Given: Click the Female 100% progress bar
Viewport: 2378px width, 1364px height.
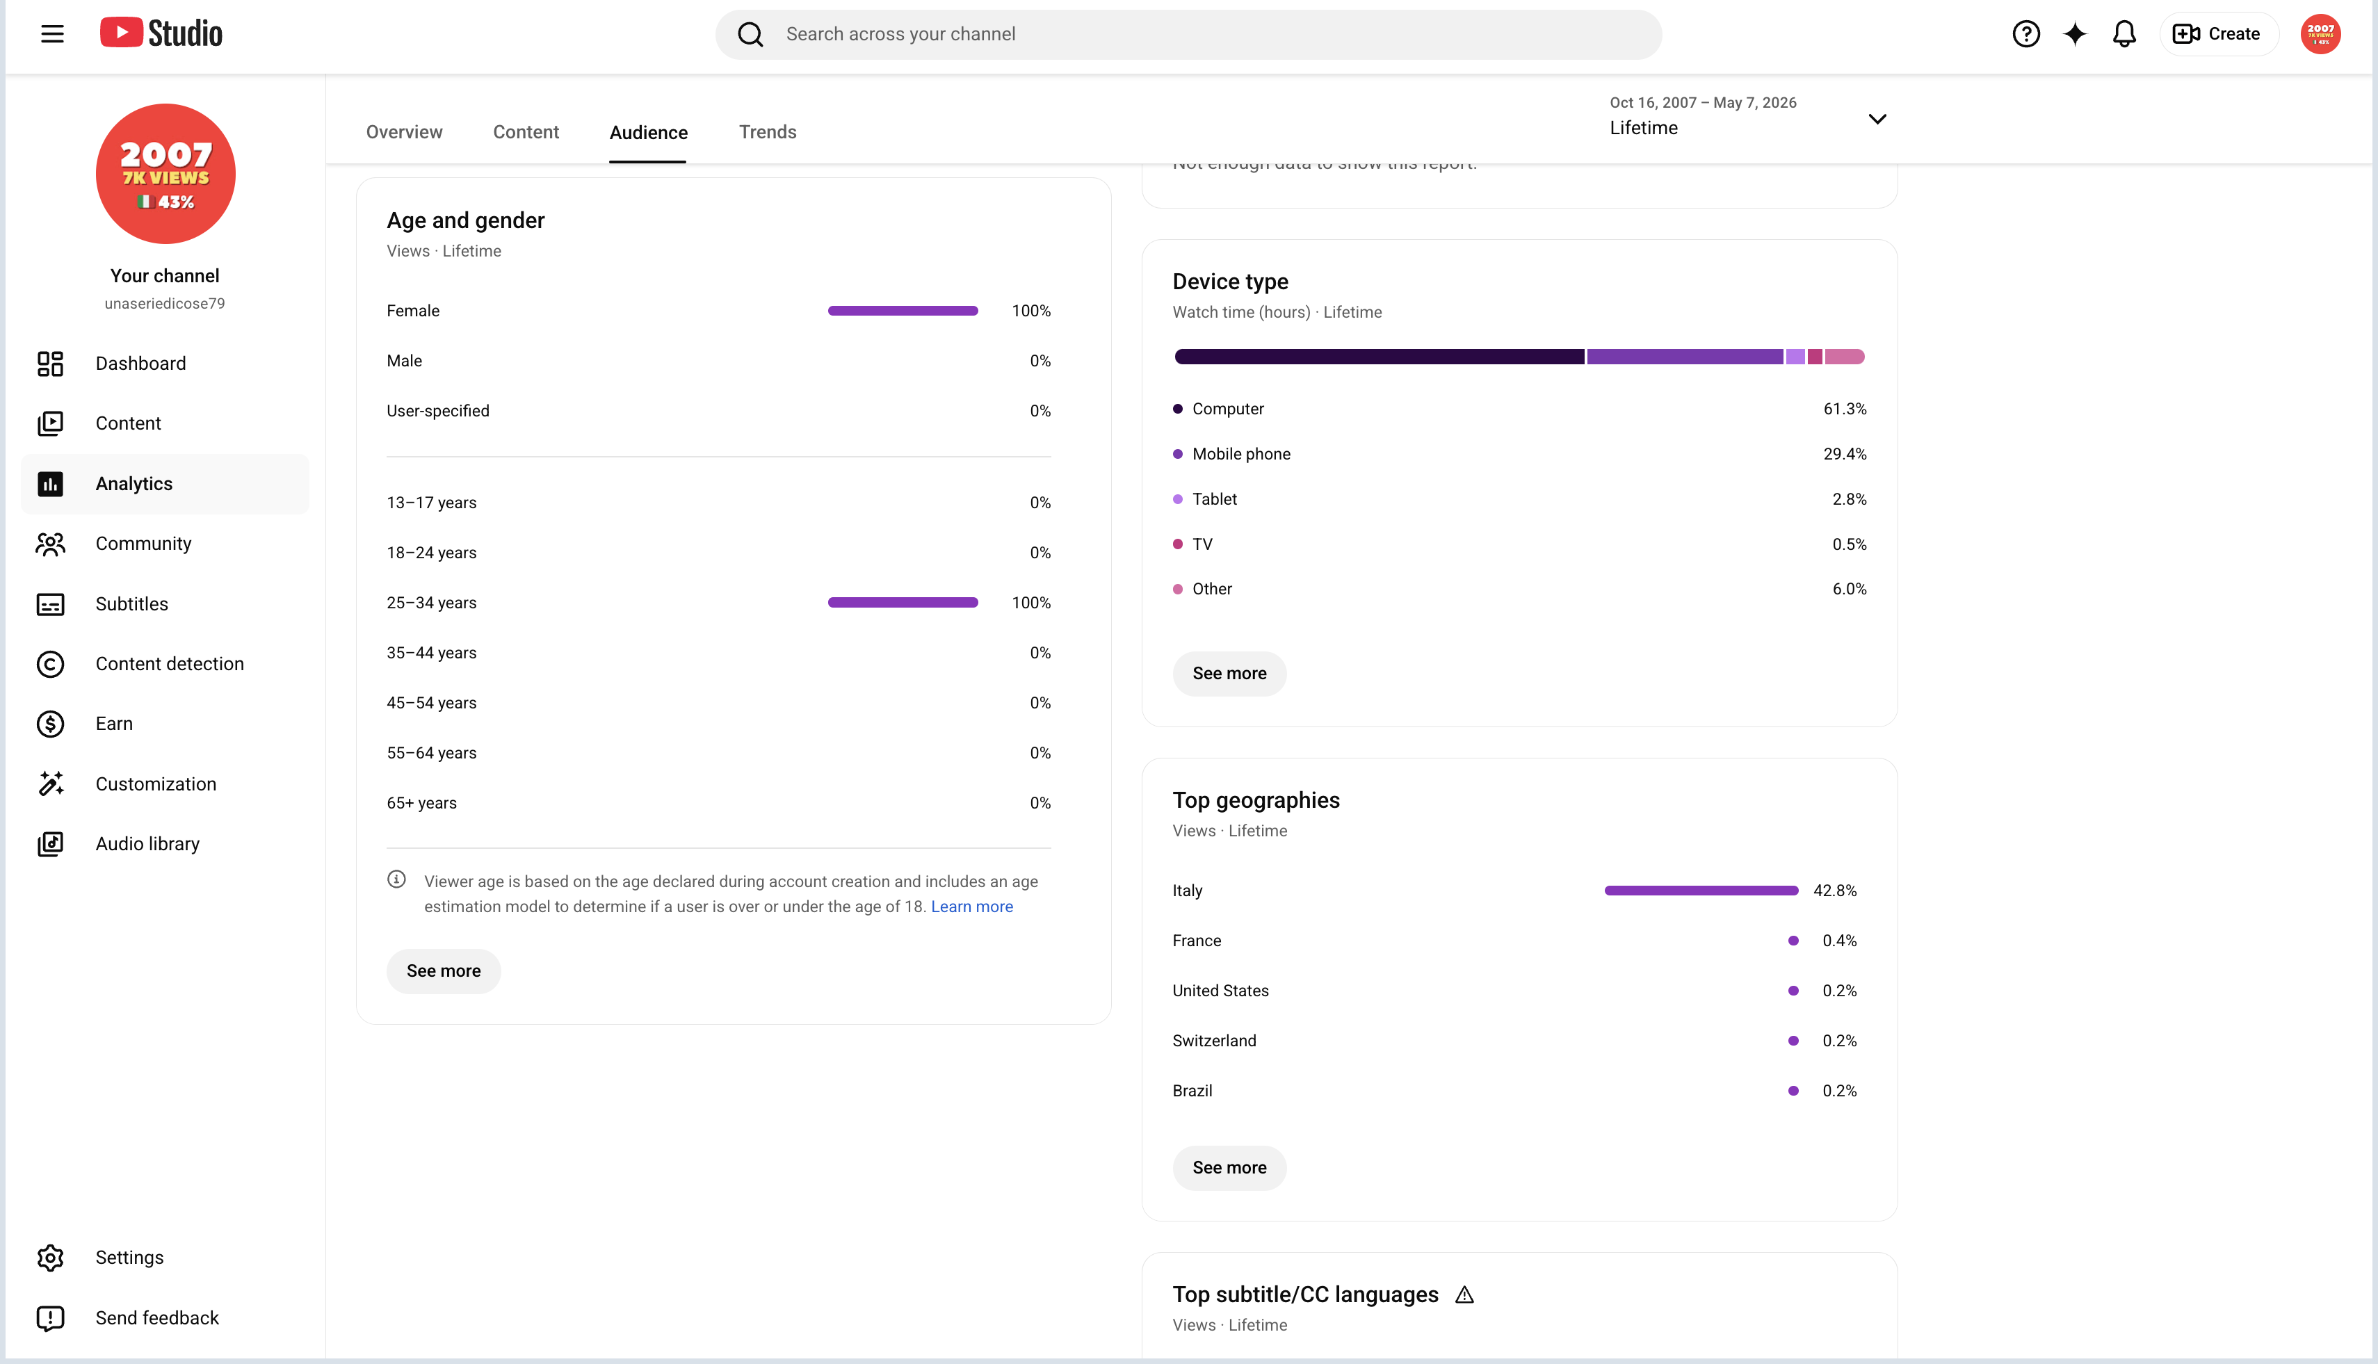Looking at the screenshot, I should (903, 311).
